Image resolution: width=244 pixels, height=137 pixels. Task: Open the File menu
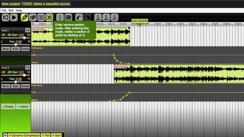4,10
